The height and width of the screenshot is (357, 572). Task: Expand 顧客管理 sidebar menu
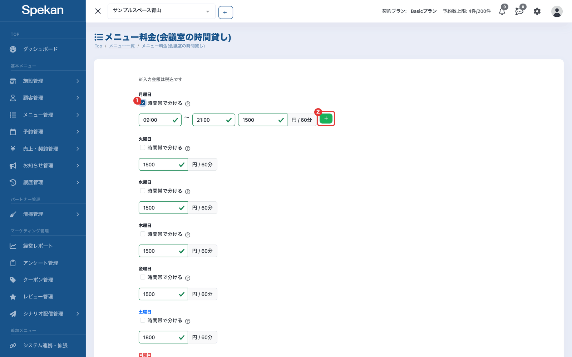(43, 98)
